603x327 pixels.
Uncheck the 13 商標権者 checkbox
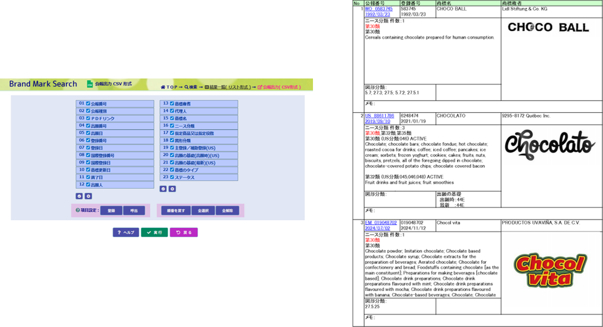pyautogui.click(x=172, y=104)
